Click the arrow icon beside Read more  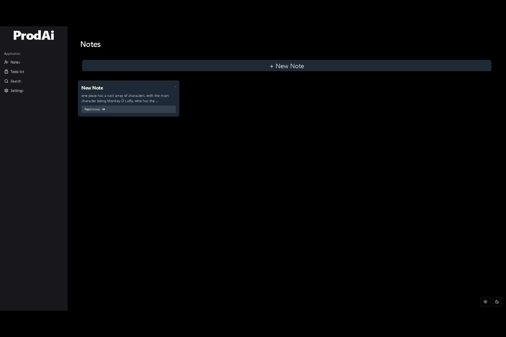[103, 109]
